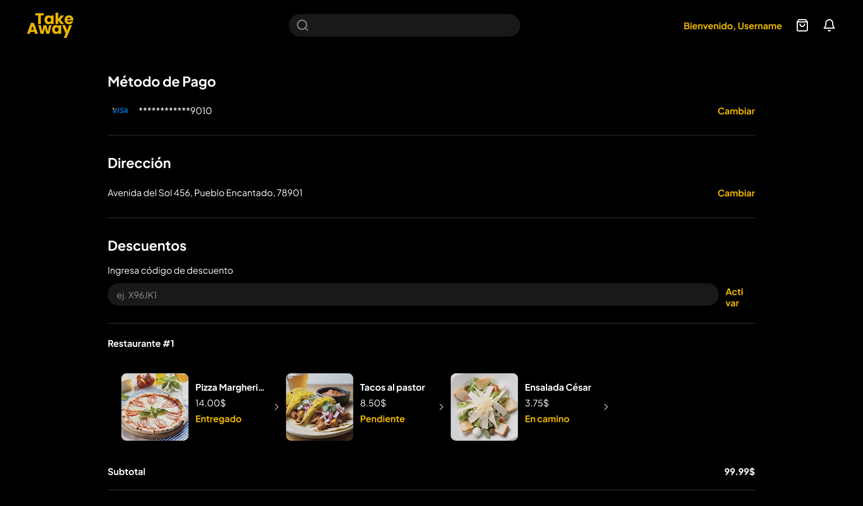Screen dimensions: 863x506
Task: Select the Tacos al pastor photo
Action: point(319,407)
